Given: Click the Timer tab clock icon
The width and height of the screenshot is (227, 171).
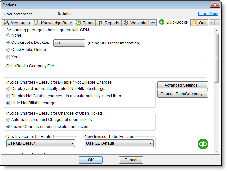Looking at the screenshot, I should tap(79, 23).
